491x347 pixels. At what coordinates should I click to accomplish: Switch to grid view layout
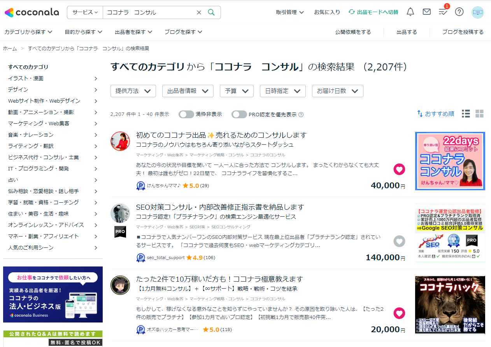479,114
